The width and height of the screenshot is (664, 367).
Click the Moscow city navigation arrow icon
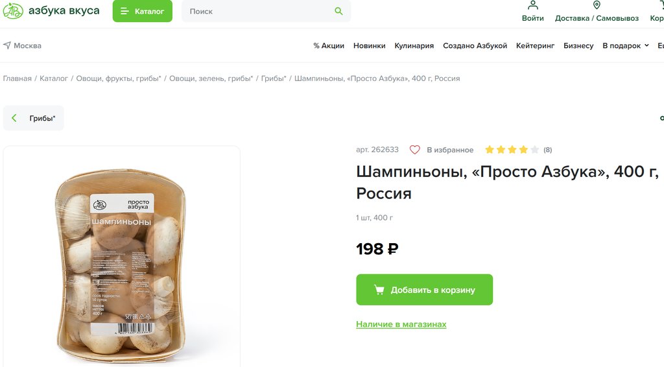click(x=7, y=45)
